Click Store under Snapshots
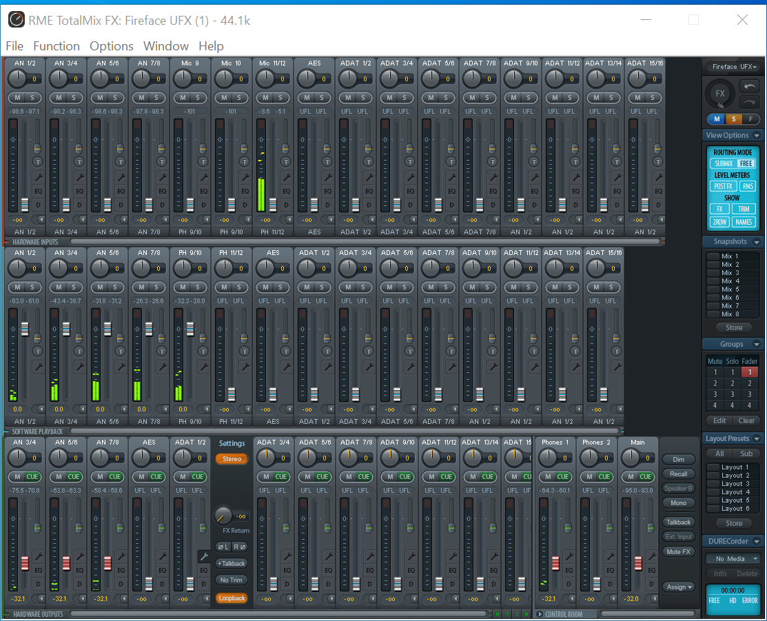Image resolution: width=767 pixels, height=621 pixels. click(x=734, y=327)
